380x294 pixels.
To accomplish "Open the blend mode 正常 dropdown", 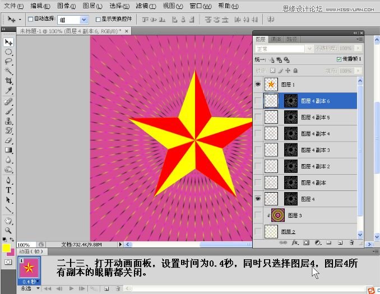I will [x=309, y=49].
